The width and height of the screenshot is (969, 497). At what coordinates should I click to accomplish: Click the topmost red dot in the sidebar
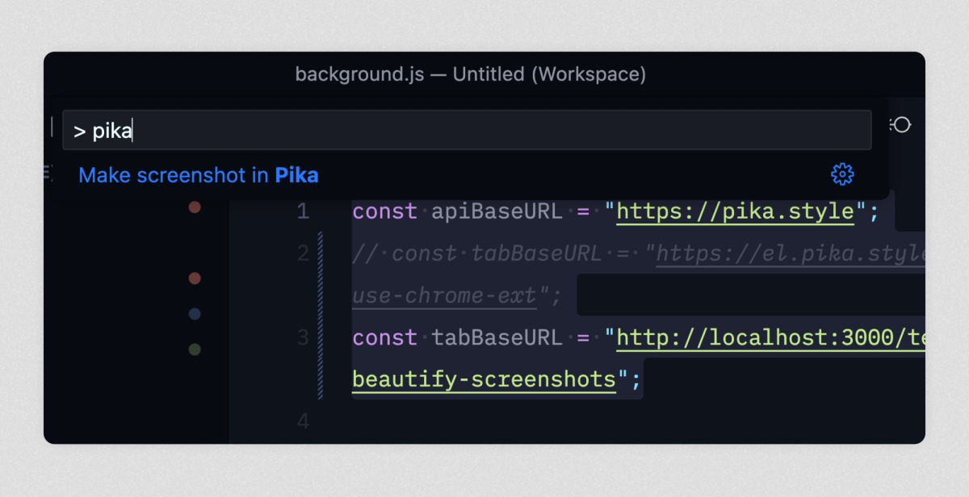coord(195,207)
